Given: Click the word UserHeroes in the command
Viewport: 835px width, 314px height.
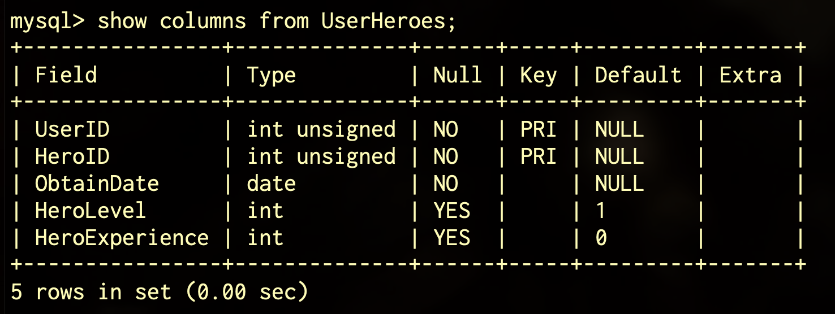Looking at the screenshot, I should click(x=388, y=21).
